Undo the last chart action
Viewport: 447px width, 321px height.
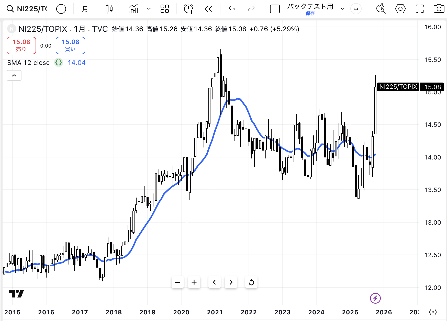tap(232, 9)
